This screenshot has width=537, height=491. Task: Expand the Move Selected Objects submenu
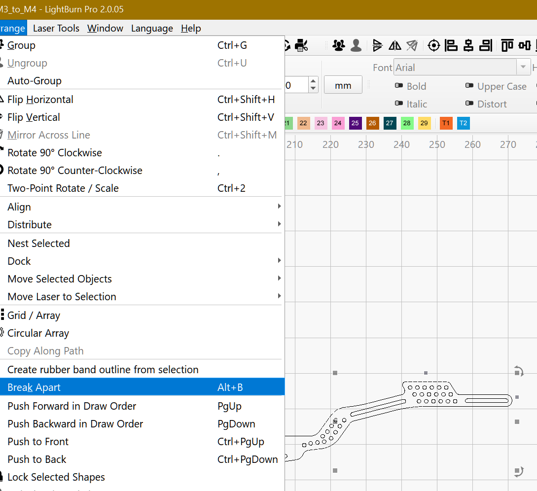point(142,279)
